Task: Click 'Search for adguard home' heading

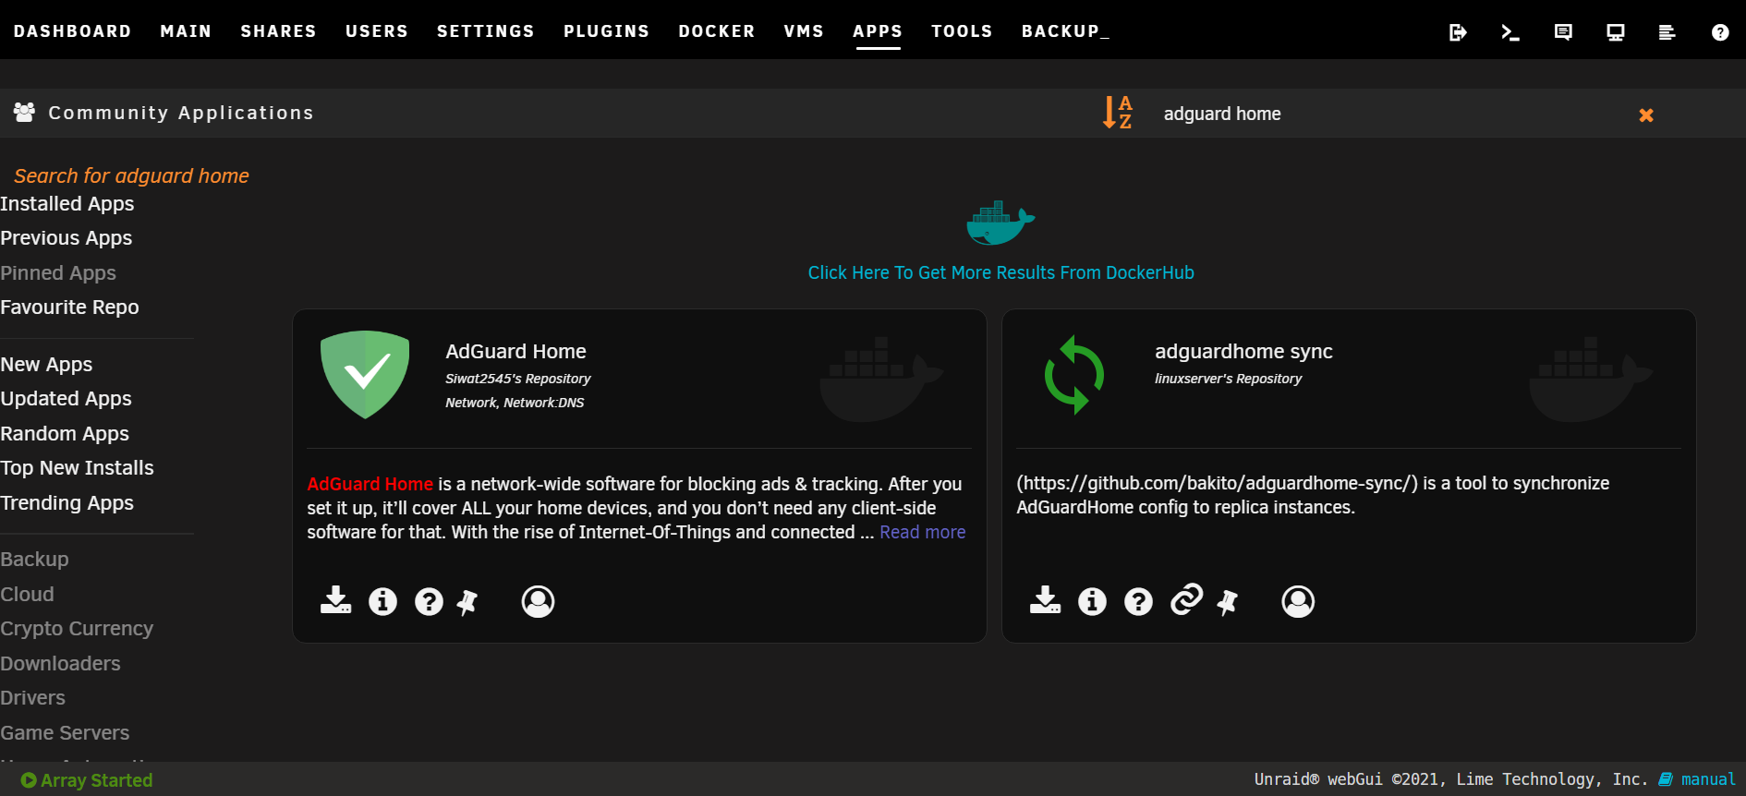Action: [x=131, y=175]
